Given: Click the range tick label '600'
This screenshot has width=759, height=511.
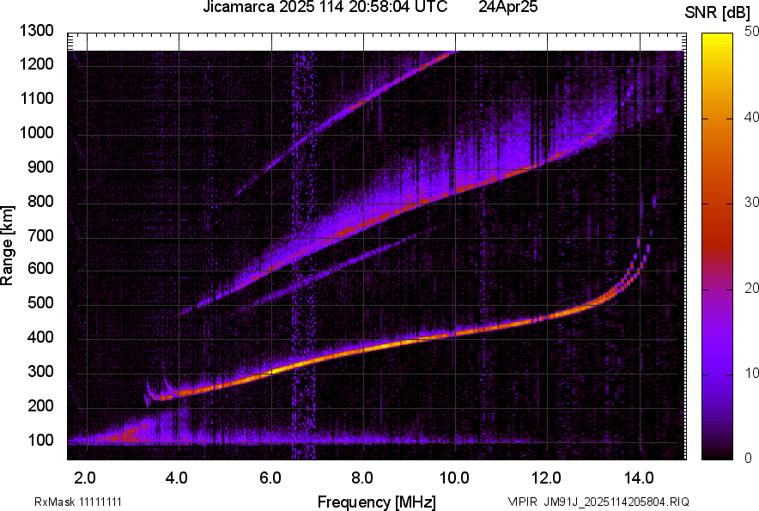Looking at the screenshot, I should click(40, 268).
